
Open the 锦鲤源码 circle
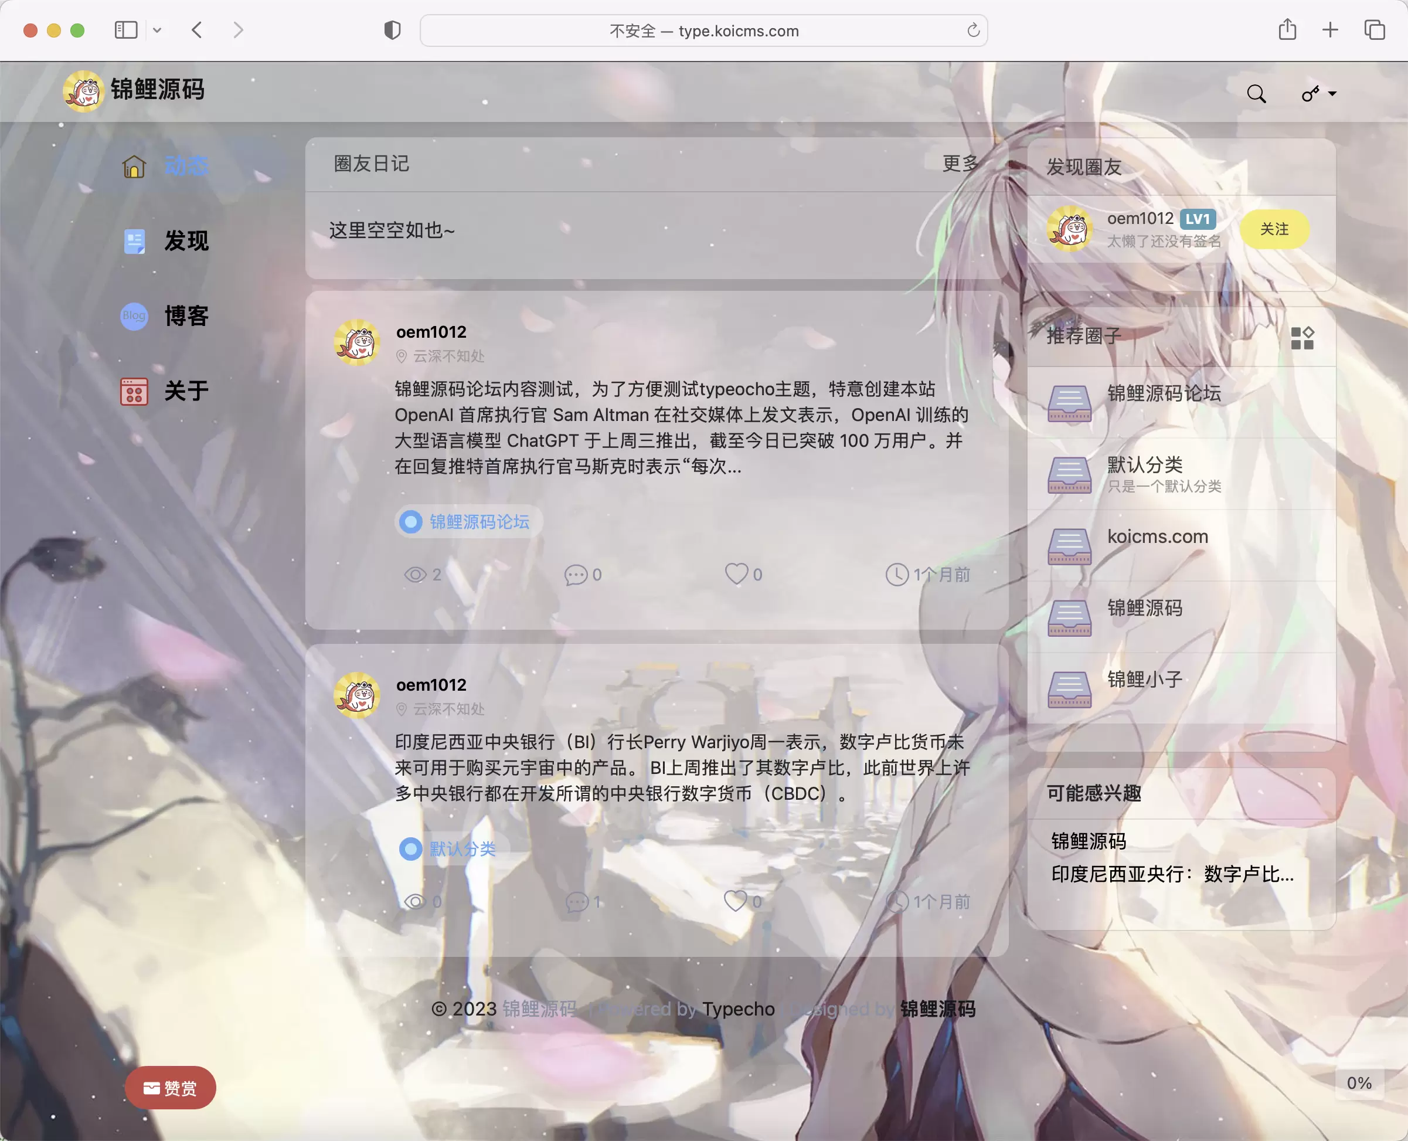coord(1145,608)
